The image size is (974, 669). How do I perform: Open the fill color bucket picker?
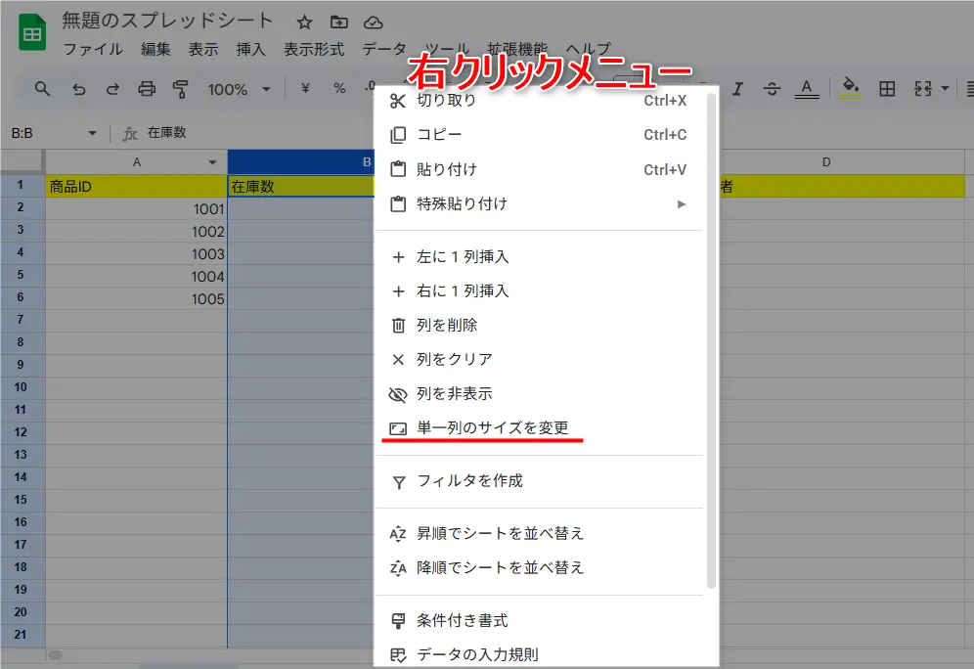click(x=851, y=88)
